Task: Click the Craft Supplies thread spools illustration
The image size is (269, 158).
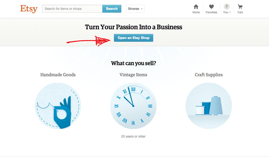Action: (208, 106)
